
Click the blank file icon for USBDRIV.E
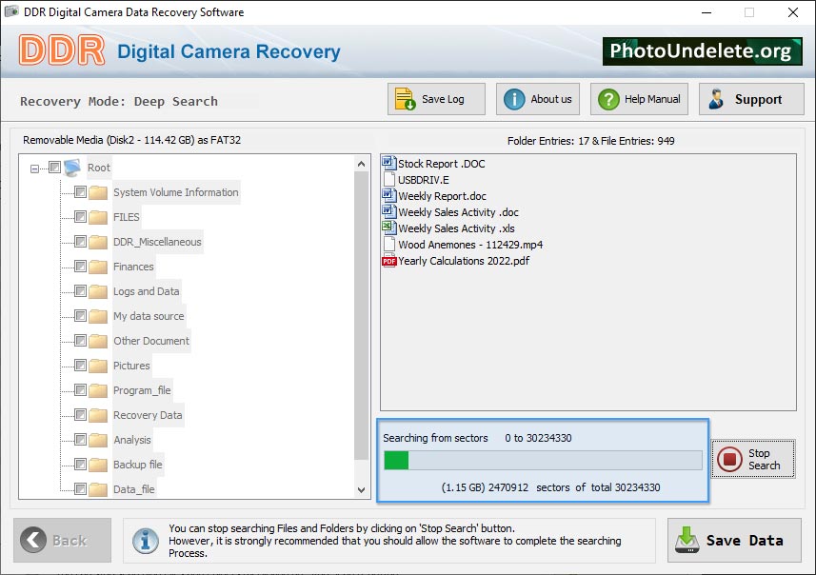coord(388,180)
